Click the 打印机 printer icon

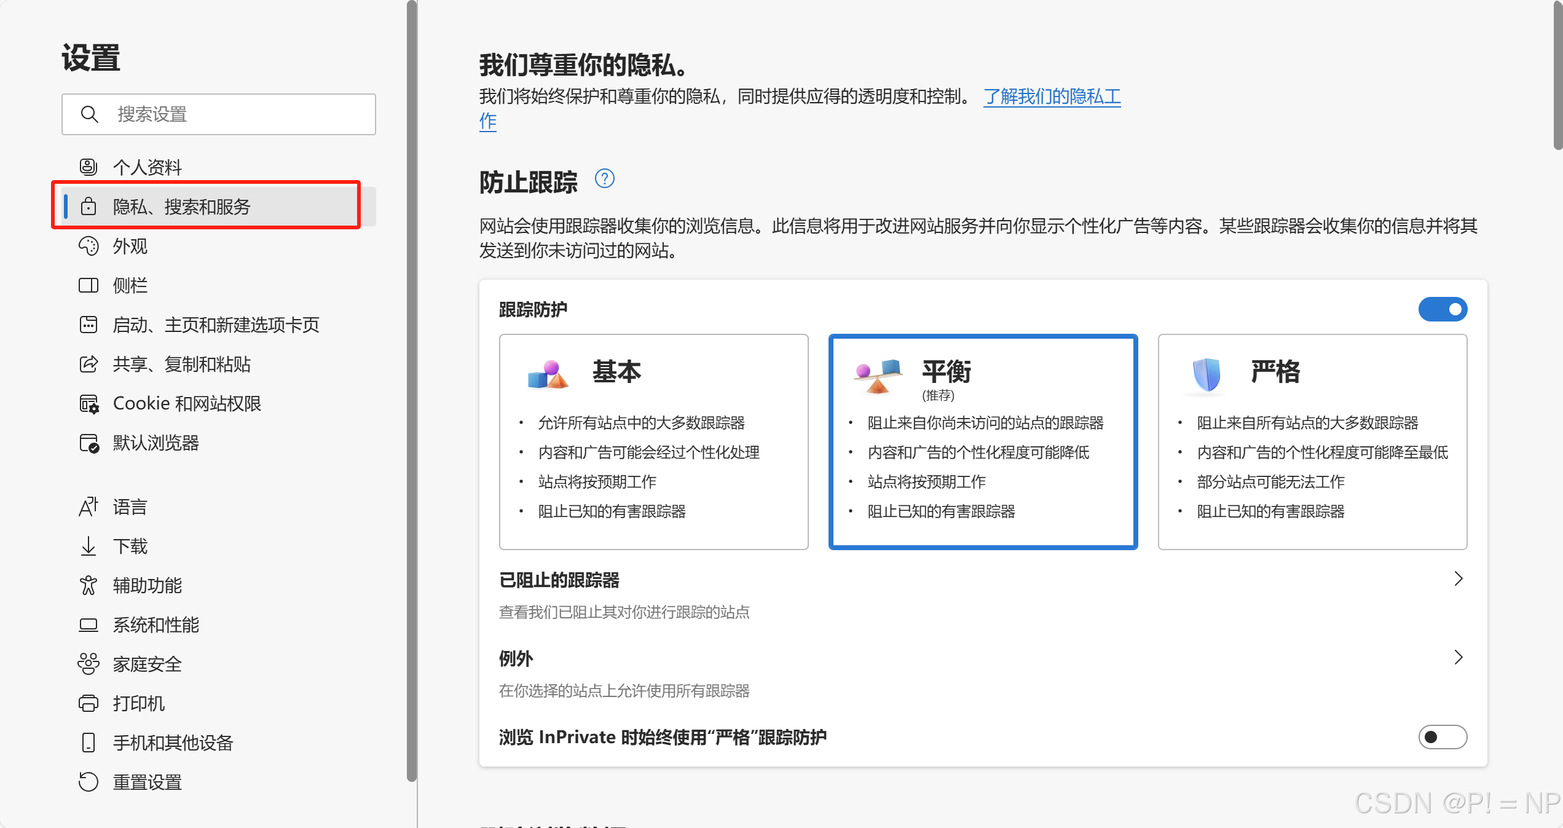pyautogui.click(x=89, y=703)
